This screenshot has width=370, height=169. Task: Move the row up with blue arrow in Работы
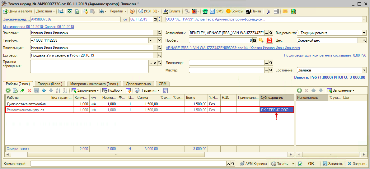click(44, 90)
